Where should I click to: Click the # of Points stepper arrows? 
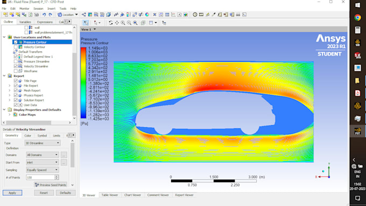pyautogui.click(x=57, y=177)
